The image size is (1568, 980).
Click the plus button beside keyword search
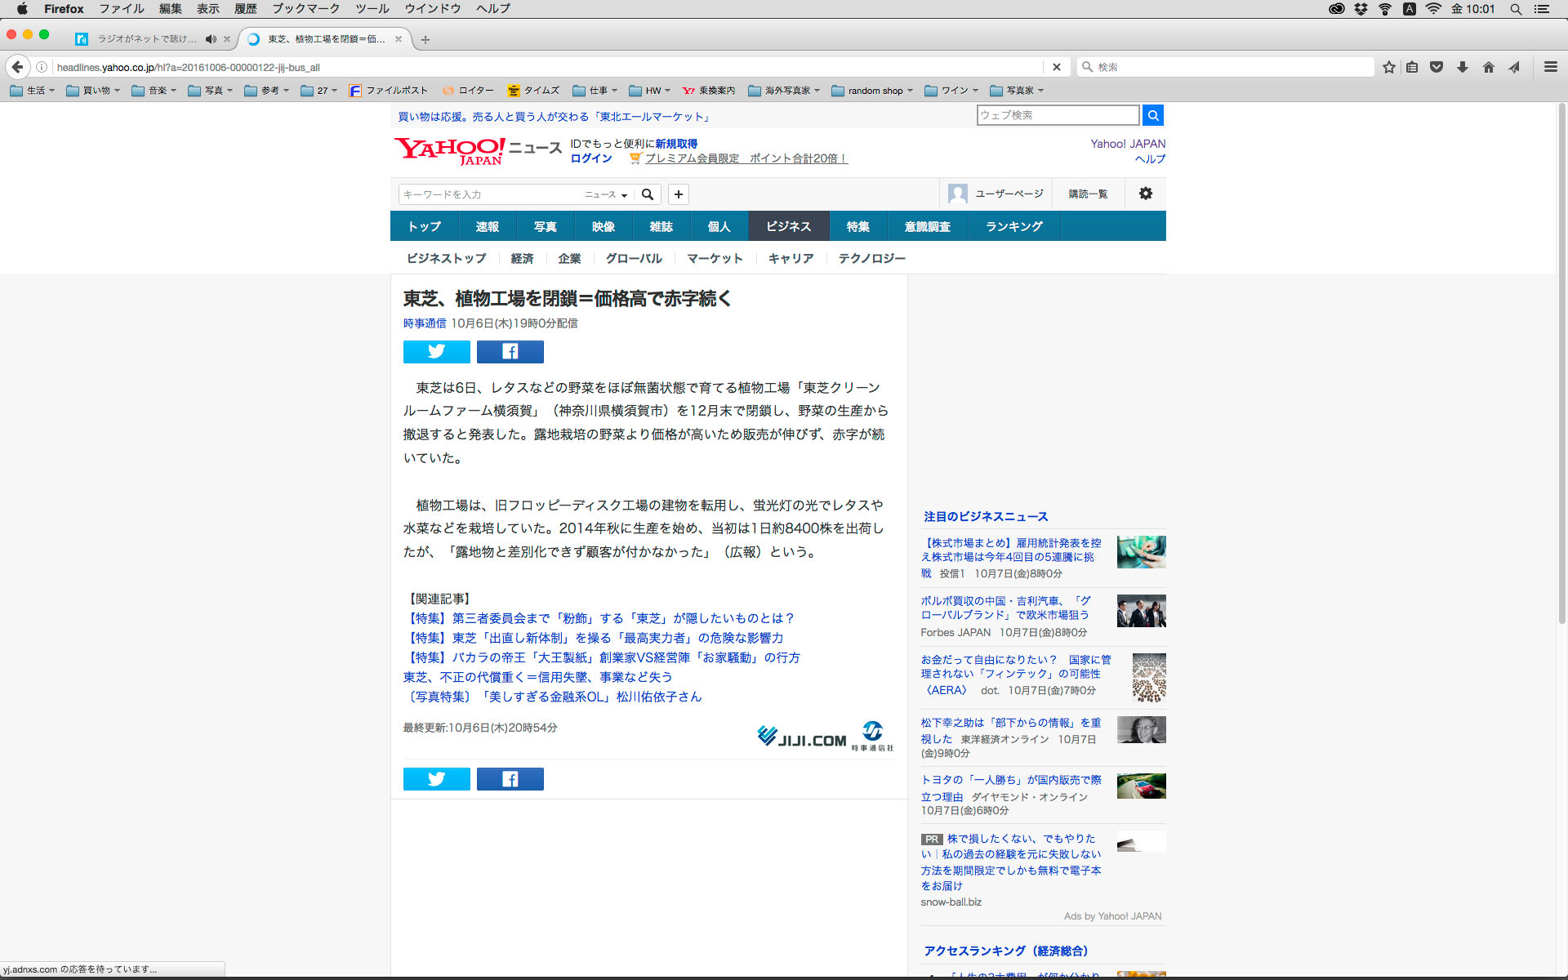(678, 194)
